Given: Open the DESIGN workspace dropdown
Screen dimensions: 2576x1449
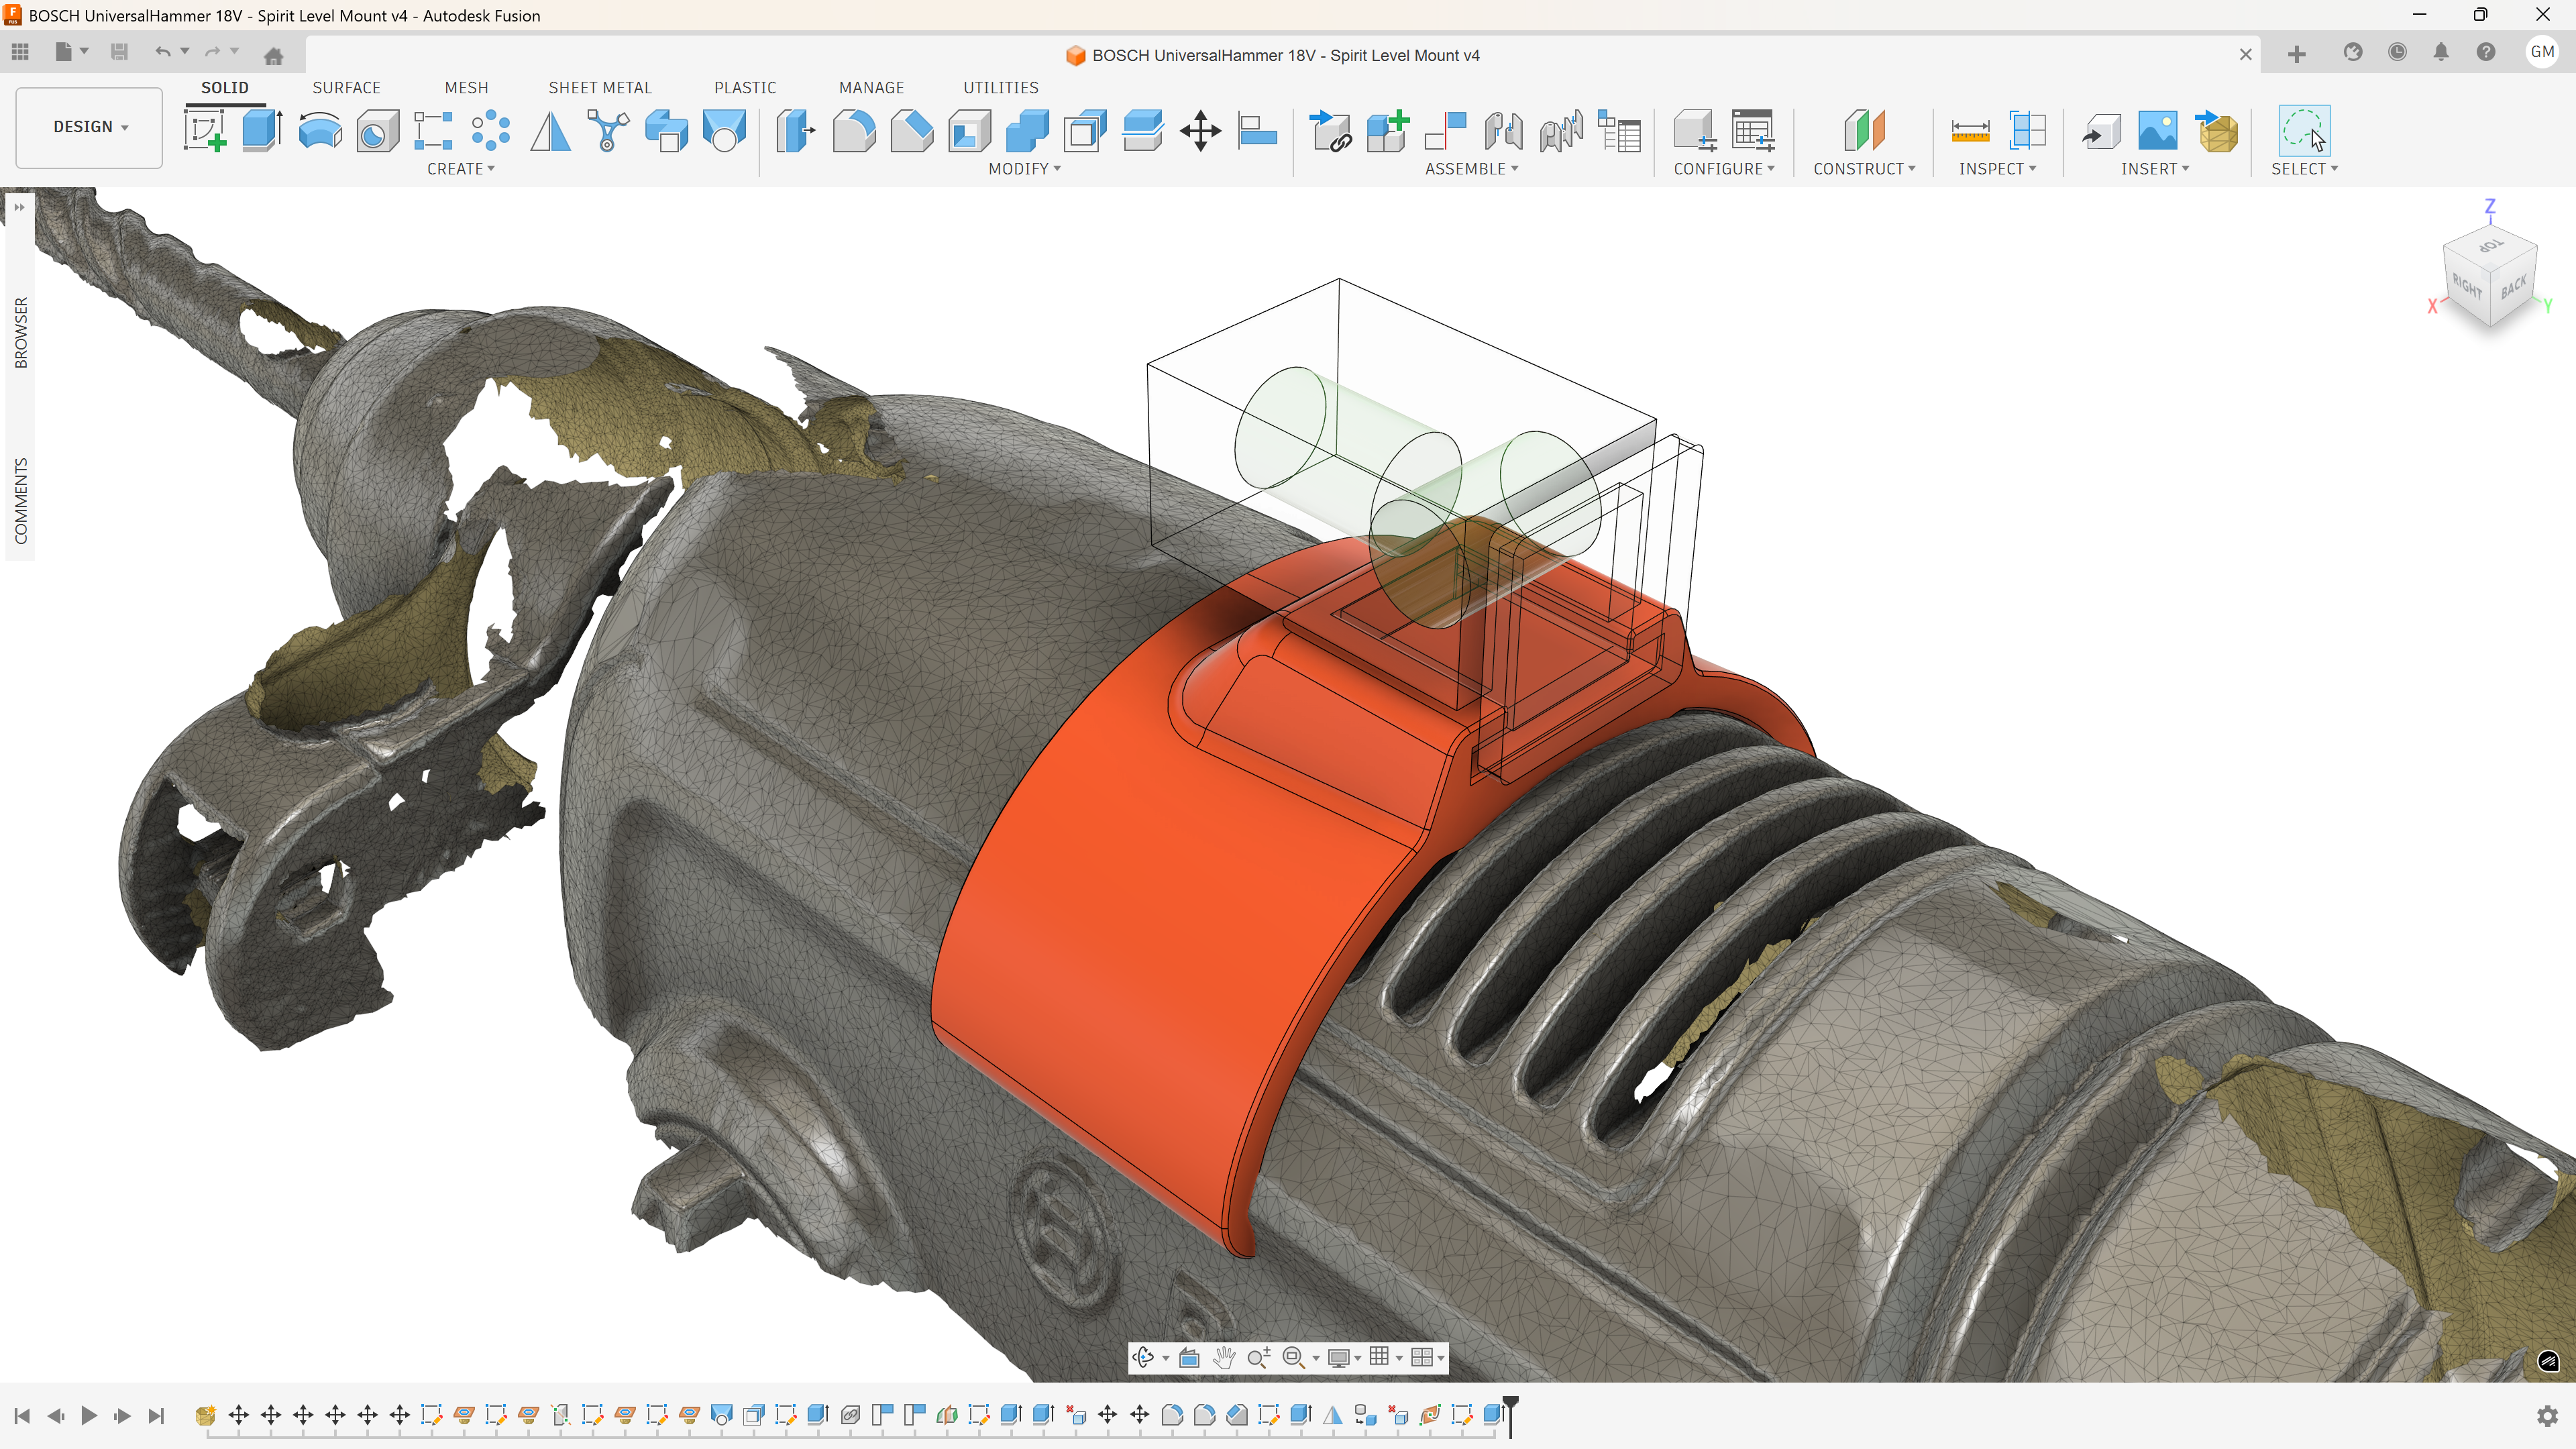Looking at the screenshot, I should (x=90, y=127).
